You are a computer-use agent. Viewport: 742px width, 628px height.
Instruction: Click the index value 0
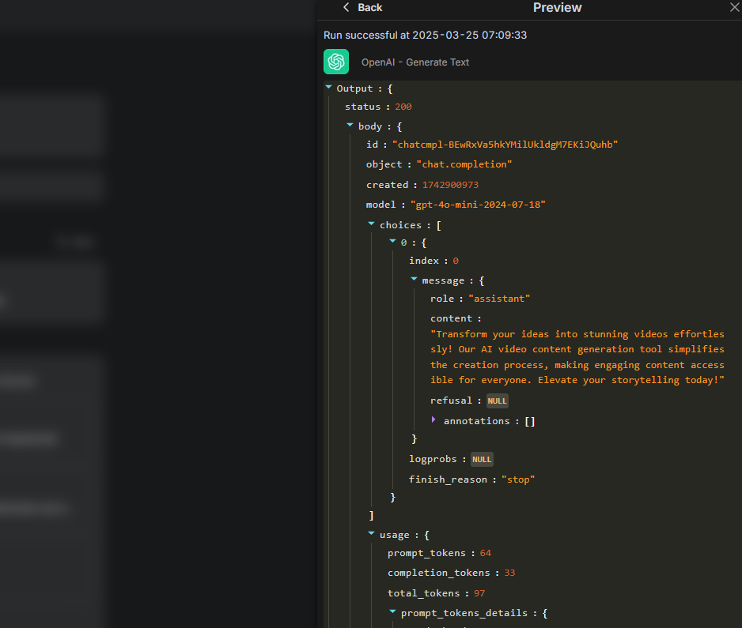[456, 261]
